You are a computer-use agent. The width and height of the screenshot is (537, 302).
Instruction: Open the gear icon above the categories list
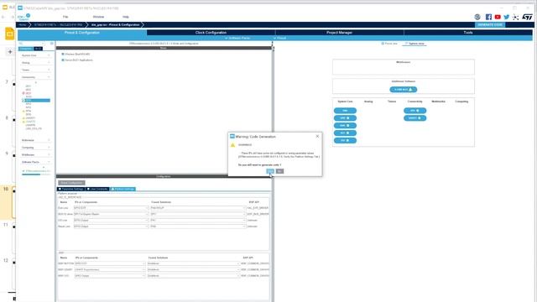(x=52, y=44)
